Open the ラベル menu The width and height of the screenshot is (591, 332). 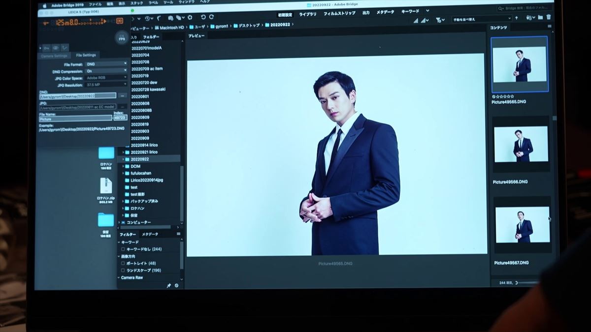click(153, 3)
